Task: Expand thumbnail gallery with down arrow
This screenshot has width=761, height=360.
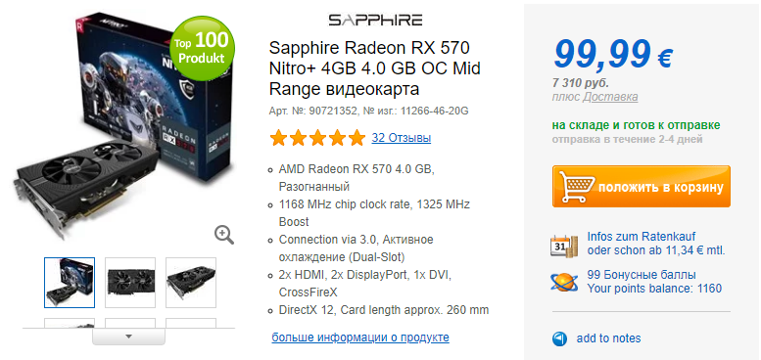Action: (x=128, y=337)
